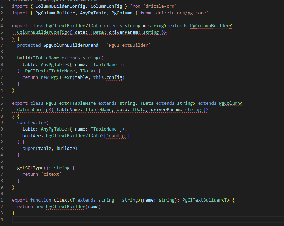The height and width of the screenshot is (226, 284).
Task: Click AnyPgTable in the second import statement
Action: pyautogui.click(x=93, y=13)
